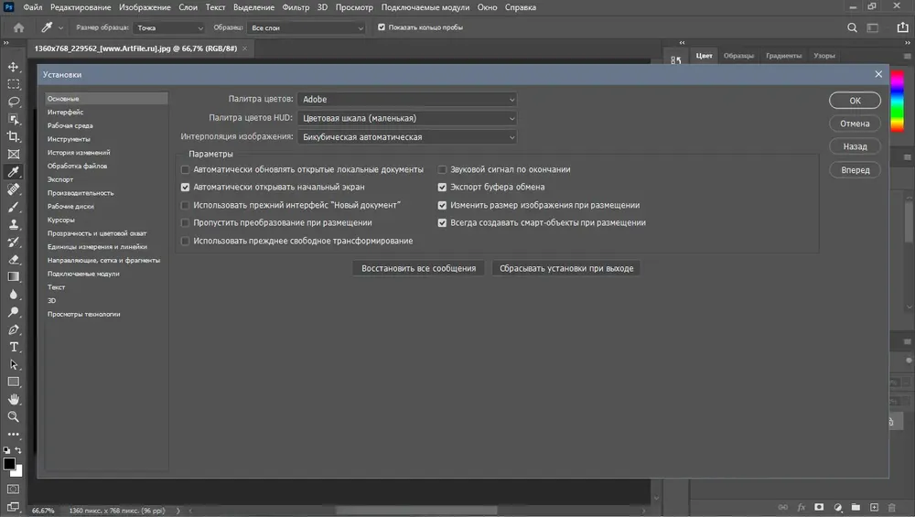The width and height of the screenshot is (915, 517).
Task: Click the search magnifier icon top right
Action: coord(852,27)
